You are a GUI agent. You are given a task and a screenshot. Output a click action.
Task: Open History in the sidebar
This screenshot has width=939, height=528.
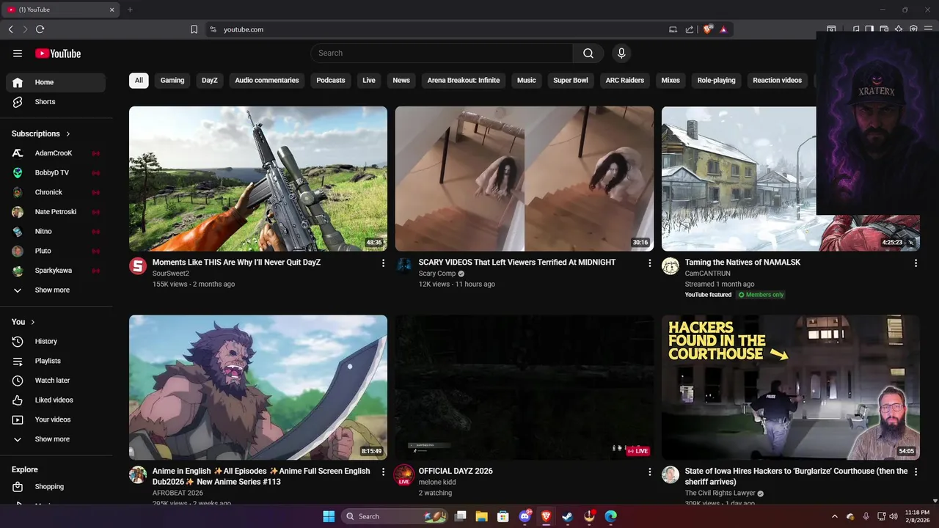(x=56, y=341)
